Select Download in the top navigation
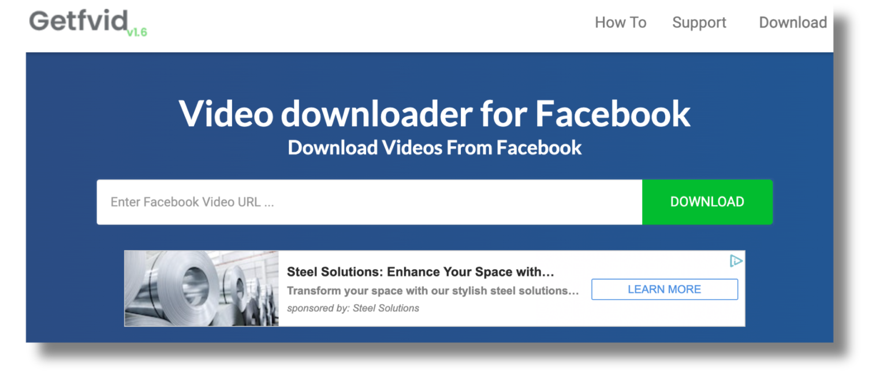 click(792, 22)
